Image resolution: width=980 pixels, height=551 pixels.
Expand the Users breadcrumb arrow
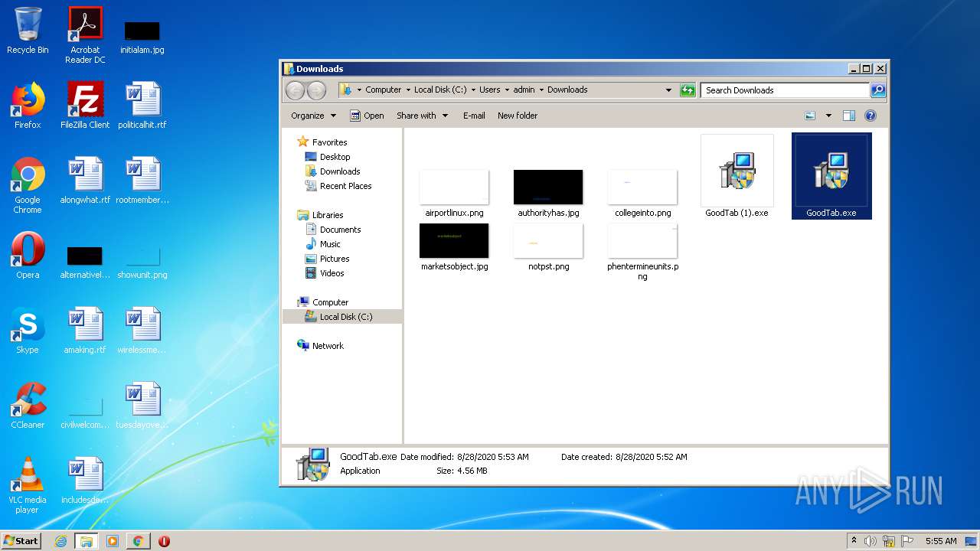tap(507, 90)
